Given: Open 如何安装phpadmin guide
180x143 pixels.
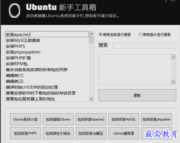Looking at the screenshot, I should (157, 119).
